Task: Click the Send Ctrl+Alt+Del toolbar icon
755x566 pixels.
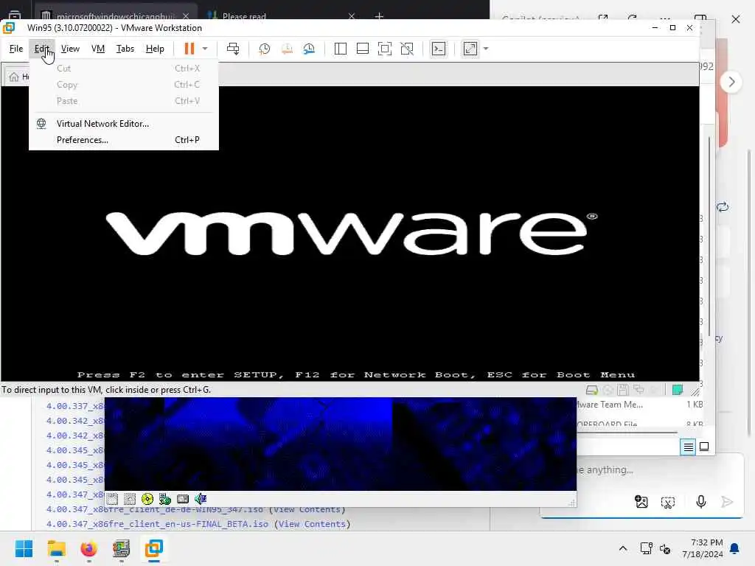Action: [233, 49]
